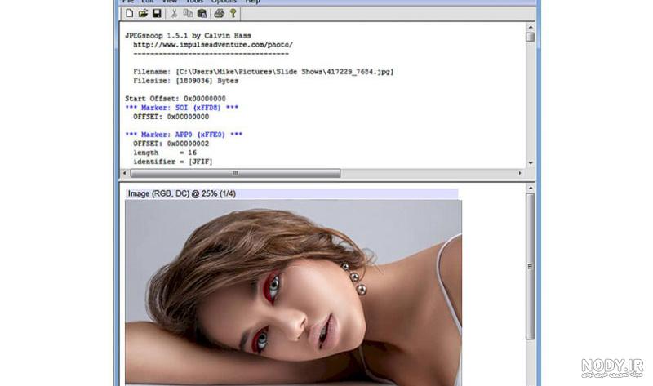Click the horizontal scrollbar right arrow
The height and width of the screenshot is (386, 653).
[x=520, y=173]
